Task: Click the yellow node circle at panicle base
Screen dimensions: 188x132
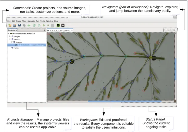Action: [151, 58]
